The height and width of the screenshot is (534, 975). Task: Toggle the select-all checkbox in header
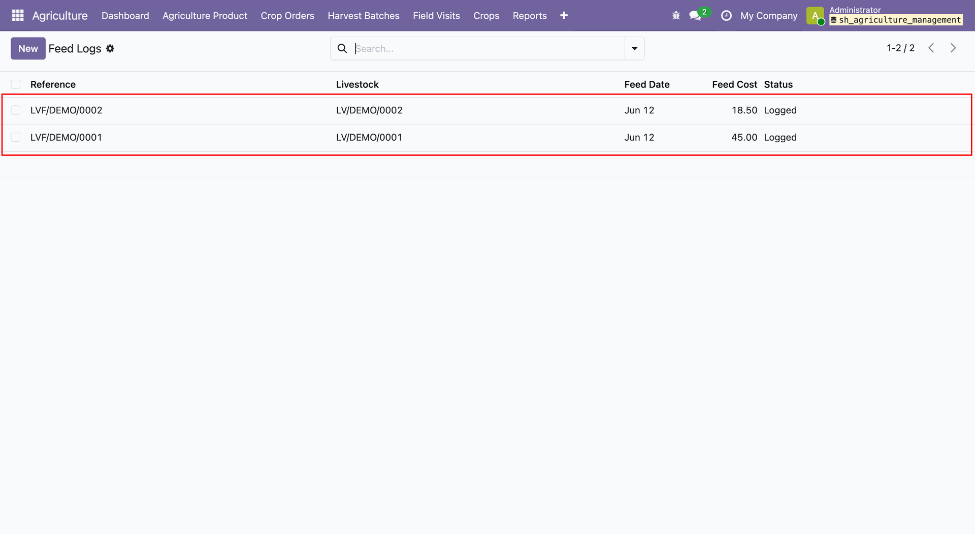coord(16,84)
